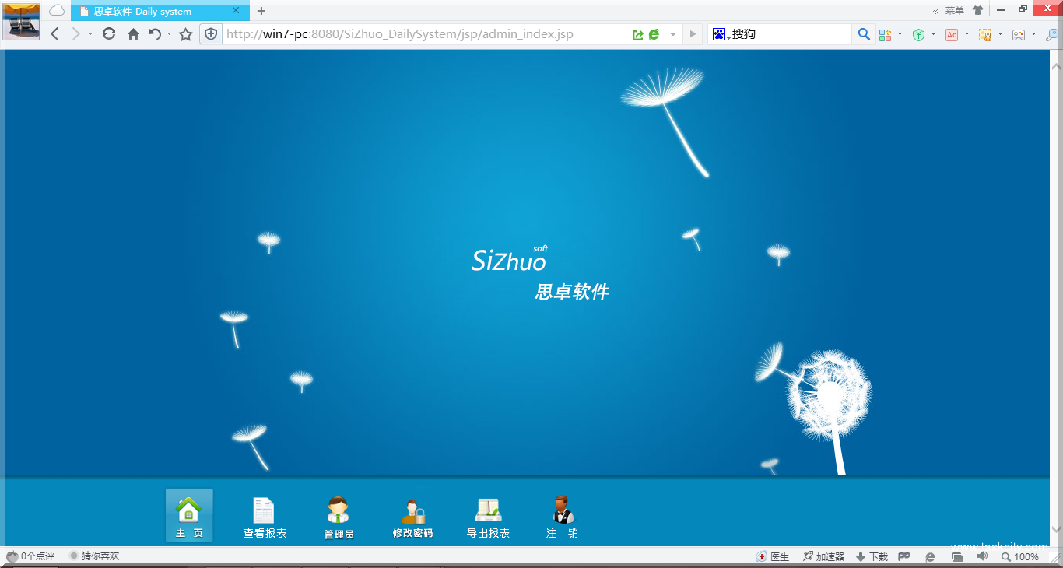Open 修改密码 change password icon
1063x568 pixels.
412,517
